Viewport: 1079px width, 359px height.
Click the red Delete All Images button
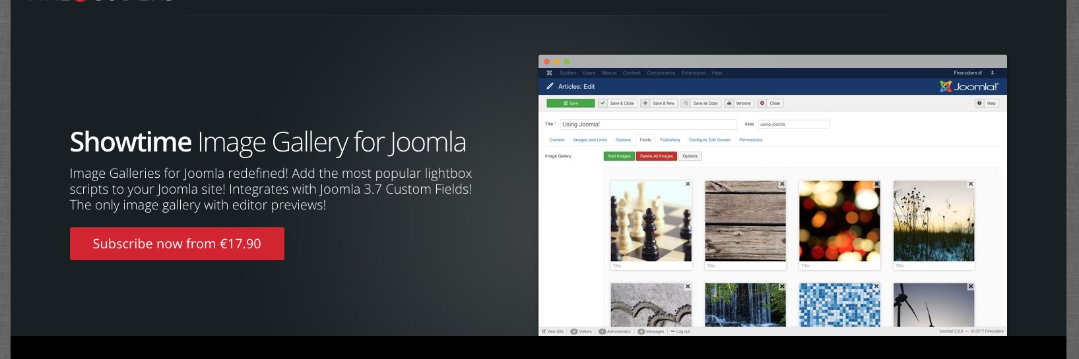coord(657,156)
